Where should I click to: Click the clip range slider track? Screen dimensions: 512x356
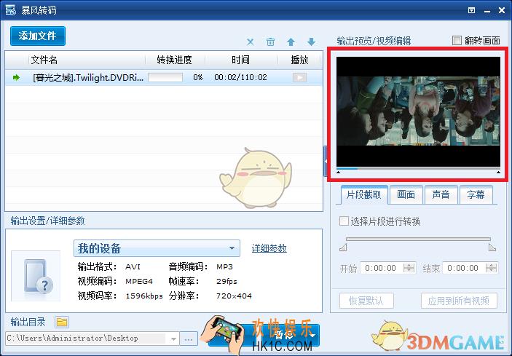pyautogui.click(x=418, y=240)
